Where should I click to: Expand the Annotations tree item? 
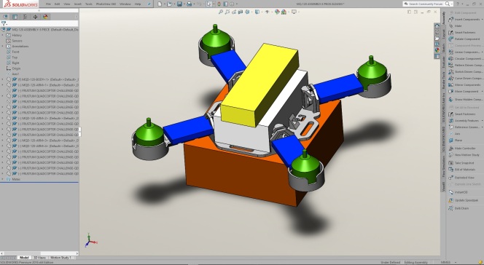(x=3, y=46)
